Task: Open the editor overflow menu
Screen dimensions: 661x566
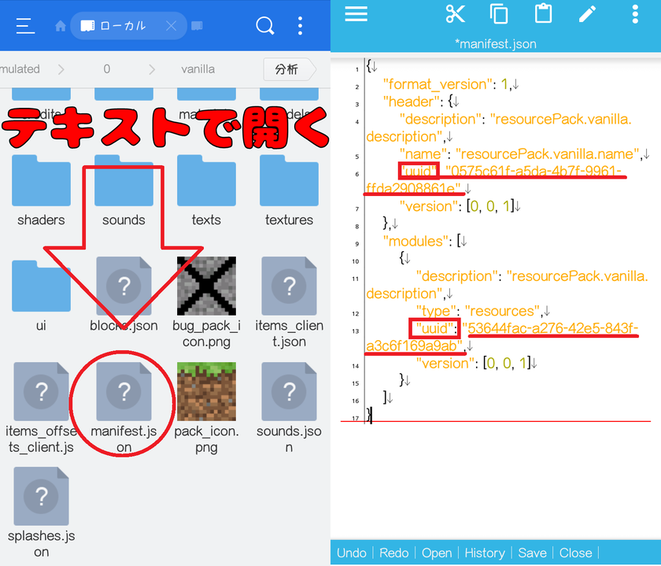Action: pyautogui.click(x=635, y=14)
